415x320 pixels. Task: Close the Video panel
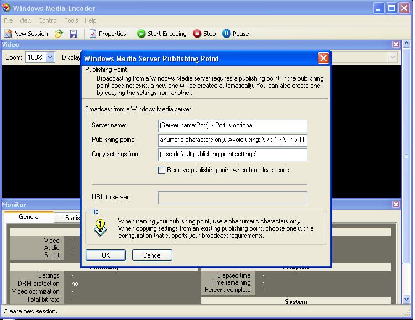(396, 44)
